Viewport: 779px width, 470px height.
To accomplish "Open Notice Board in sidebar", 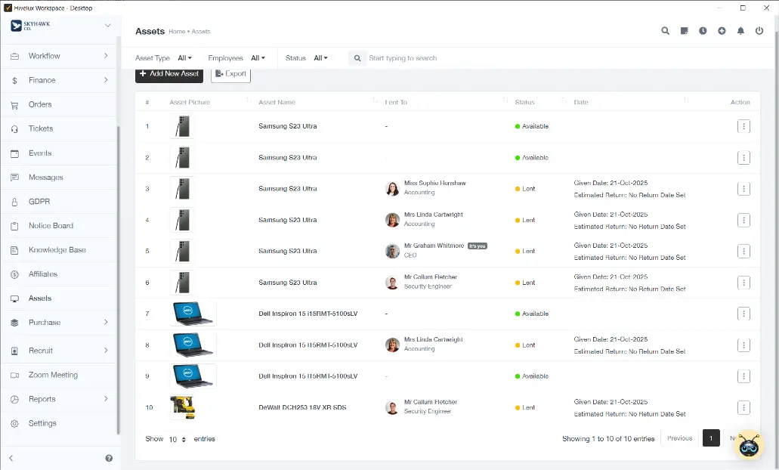I will point(59,226).
